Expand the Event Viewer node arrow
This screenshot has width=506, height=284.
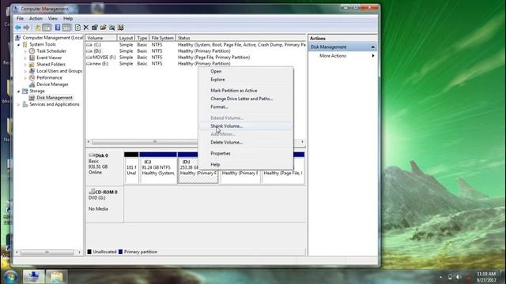pos(25,58)
